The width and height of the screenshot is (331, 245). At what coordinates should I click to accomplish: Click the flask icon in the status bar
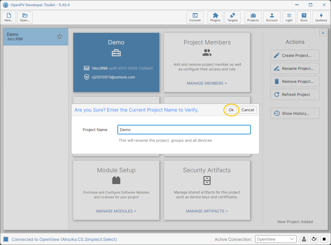[x=304, y=239]
